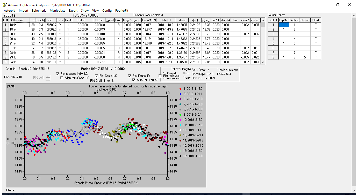This screenshot has width=358, height=195.
Task: Click the Fitted header in Fourier Series
Action: [316, 20]
